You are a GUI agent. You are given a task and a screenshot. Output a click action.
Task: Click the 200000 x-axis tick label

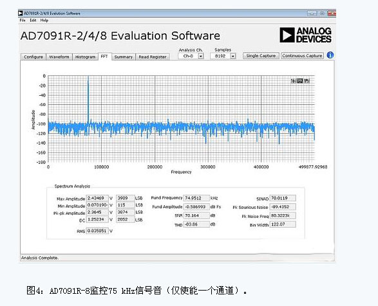pyautogui.click(x=155, y=167)
